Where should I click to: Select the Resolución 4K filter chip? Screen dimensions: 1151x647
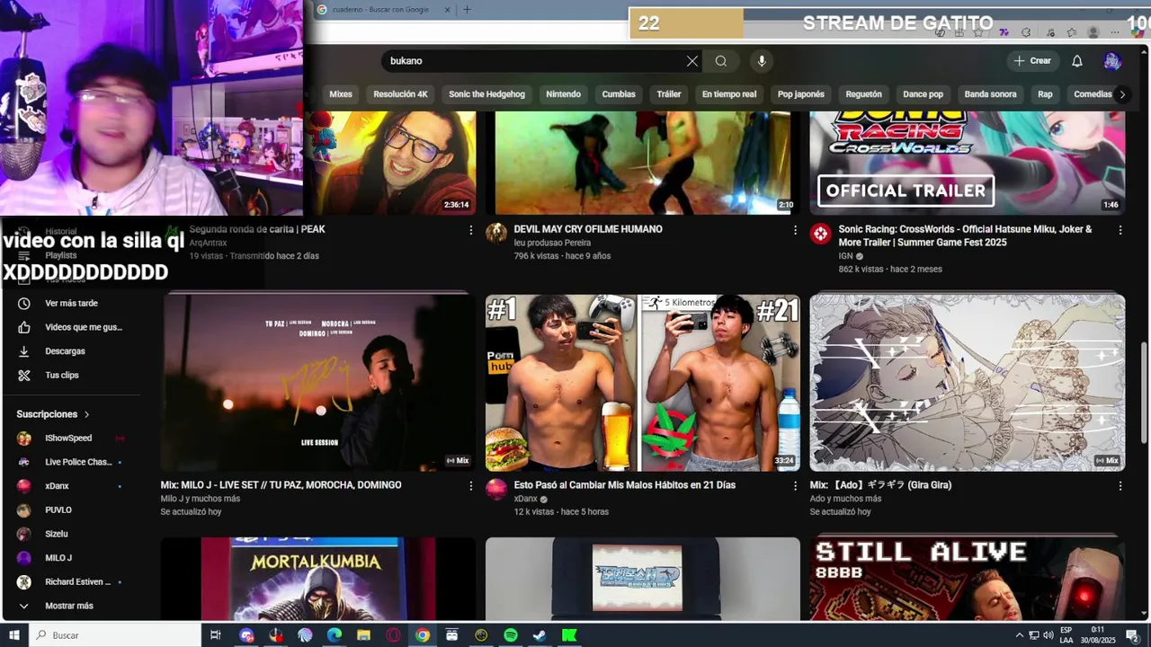pyautogui.click(x=401, y=94)
